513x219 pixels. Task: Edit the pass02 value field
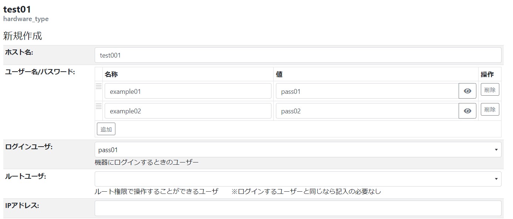[x=367, y=111]
